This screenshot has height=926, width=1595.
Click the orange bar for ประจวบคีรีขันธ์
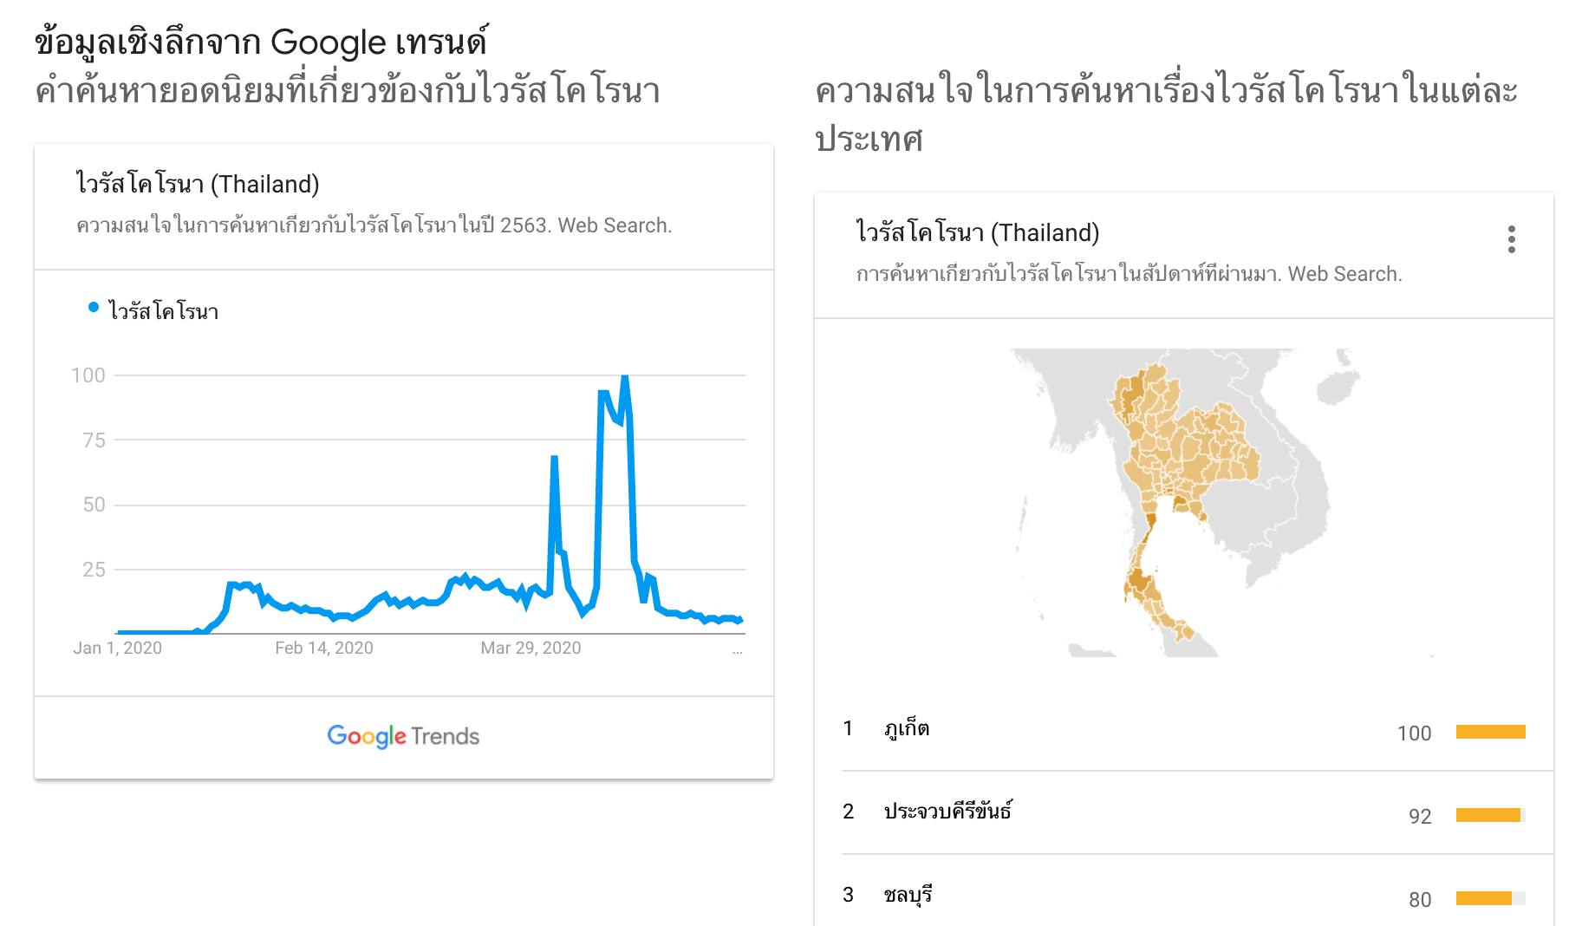1488,815
